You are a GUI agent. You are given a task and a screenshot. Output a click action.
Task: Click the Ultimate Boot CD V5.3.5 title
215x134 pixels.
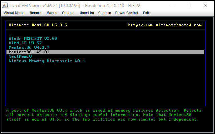coord(38,25)
